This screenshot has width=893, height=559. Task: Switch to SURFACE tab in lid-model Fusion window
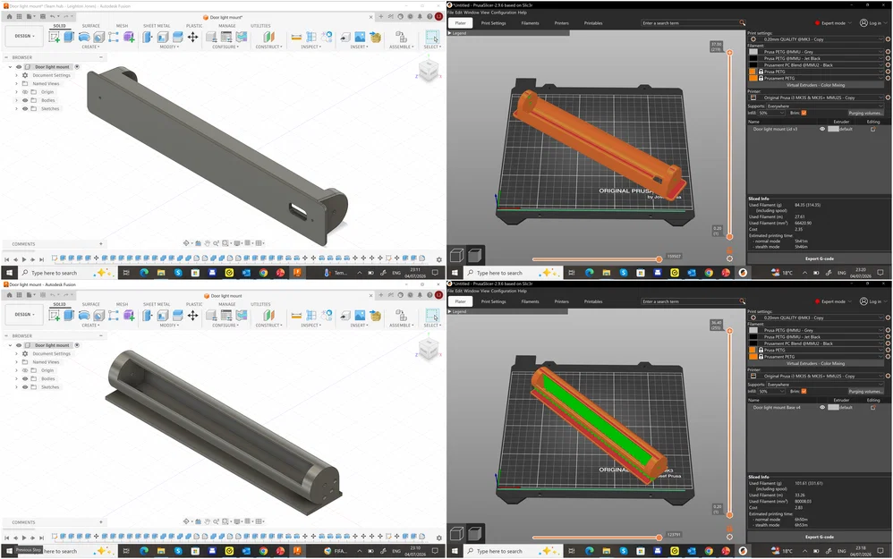[x=90, y=26]
